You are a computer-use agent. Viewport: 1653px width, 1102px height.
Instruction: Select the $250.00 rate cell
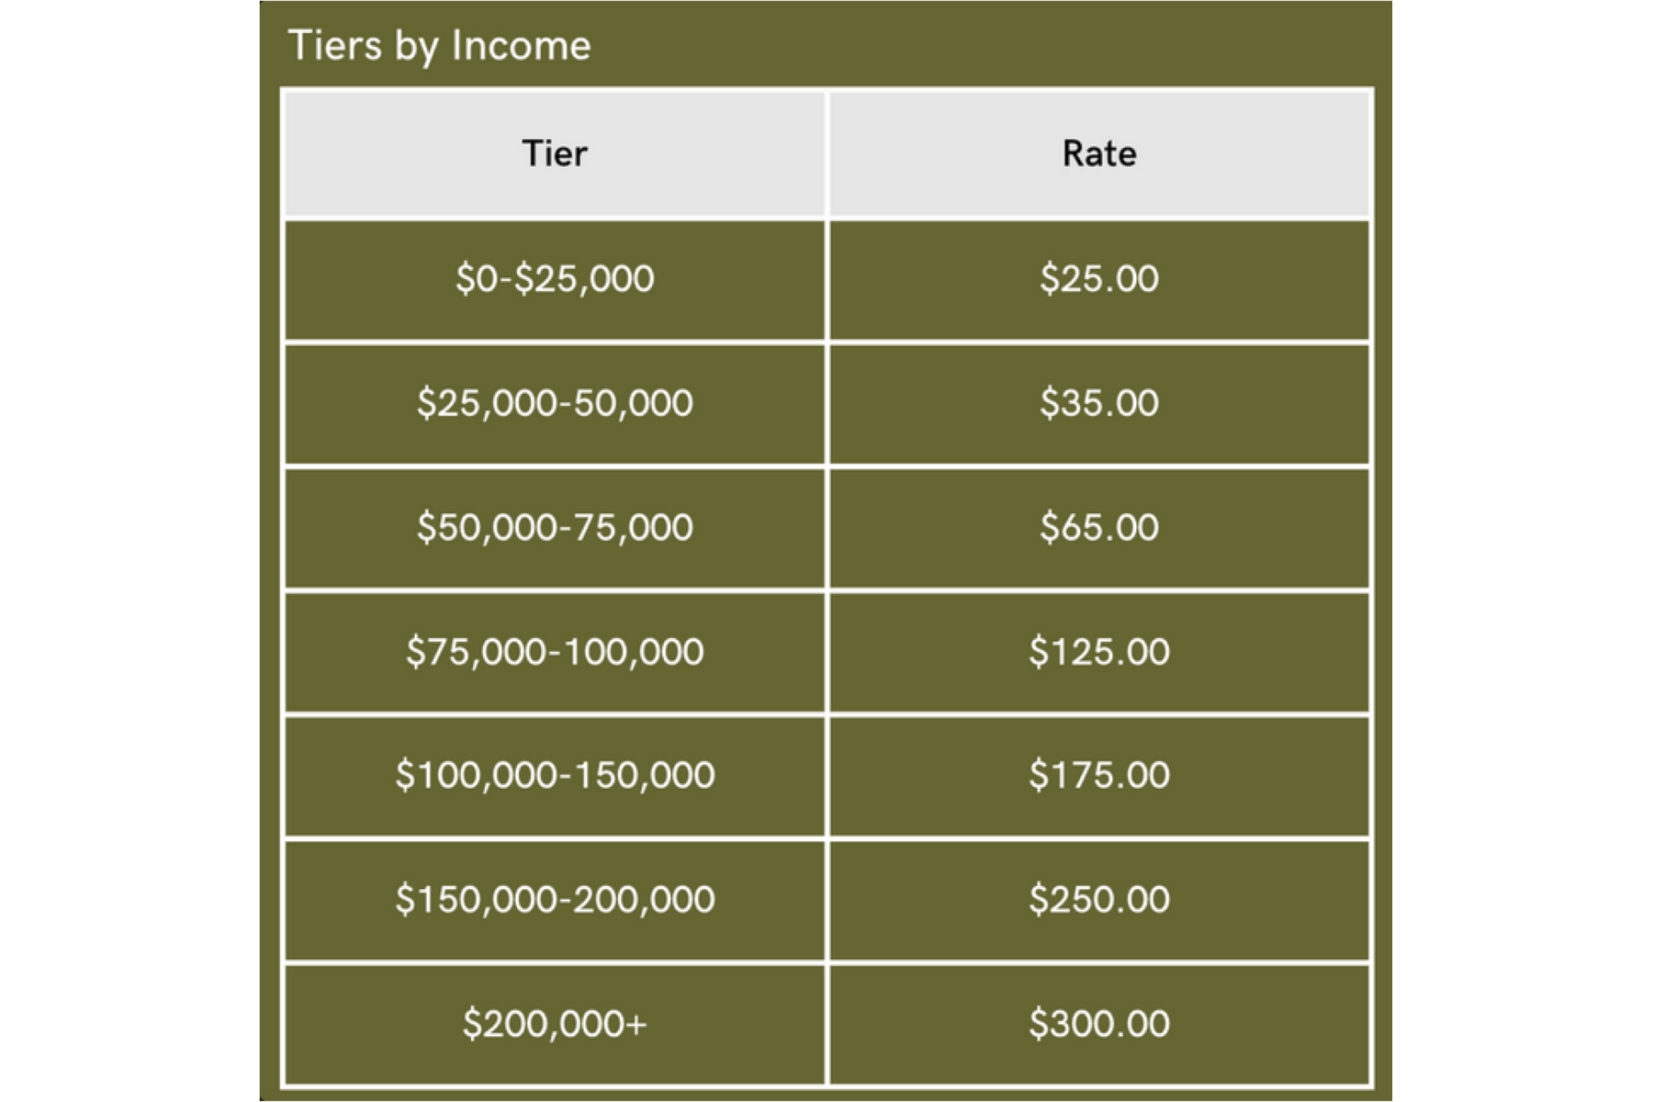[1099, 899]
